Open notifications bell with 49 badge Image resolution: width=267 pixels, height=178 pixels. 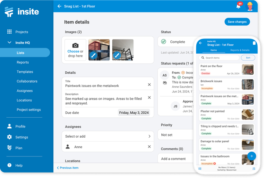coord(238,6)
